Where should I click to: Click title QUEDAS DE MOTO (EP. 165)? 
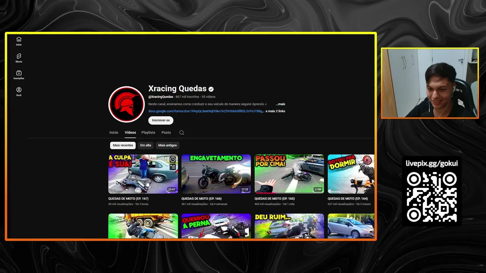click(275, 199)
